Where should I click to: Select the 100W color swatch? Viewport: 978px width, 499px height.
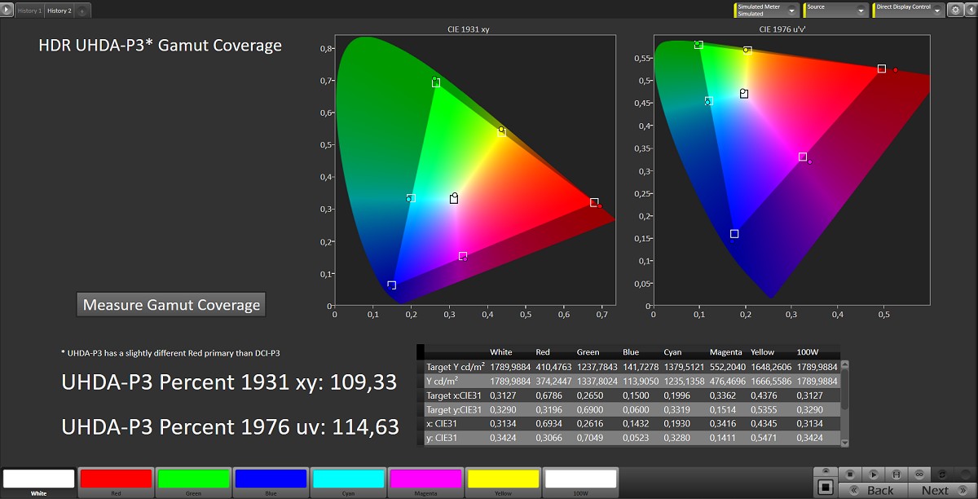580,482
